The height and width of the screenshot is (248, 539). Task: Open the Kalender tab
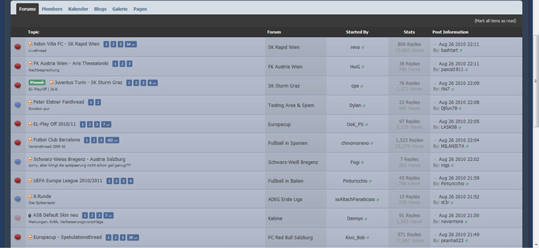pos(78,9)
